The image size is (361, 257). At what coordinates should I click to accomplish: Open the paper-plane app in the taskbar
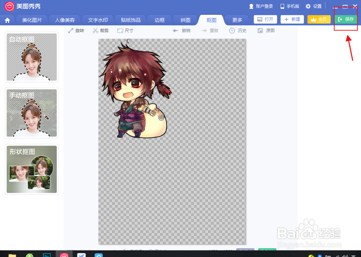pyautogui.click(x=81, y=255)
